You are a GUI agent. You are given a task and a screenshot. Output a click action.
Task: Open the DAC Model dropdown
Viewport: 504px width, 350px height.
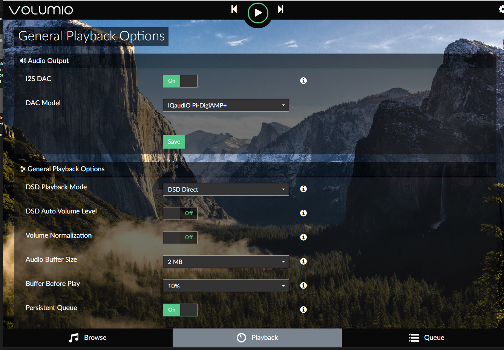(x=226, y=105)
